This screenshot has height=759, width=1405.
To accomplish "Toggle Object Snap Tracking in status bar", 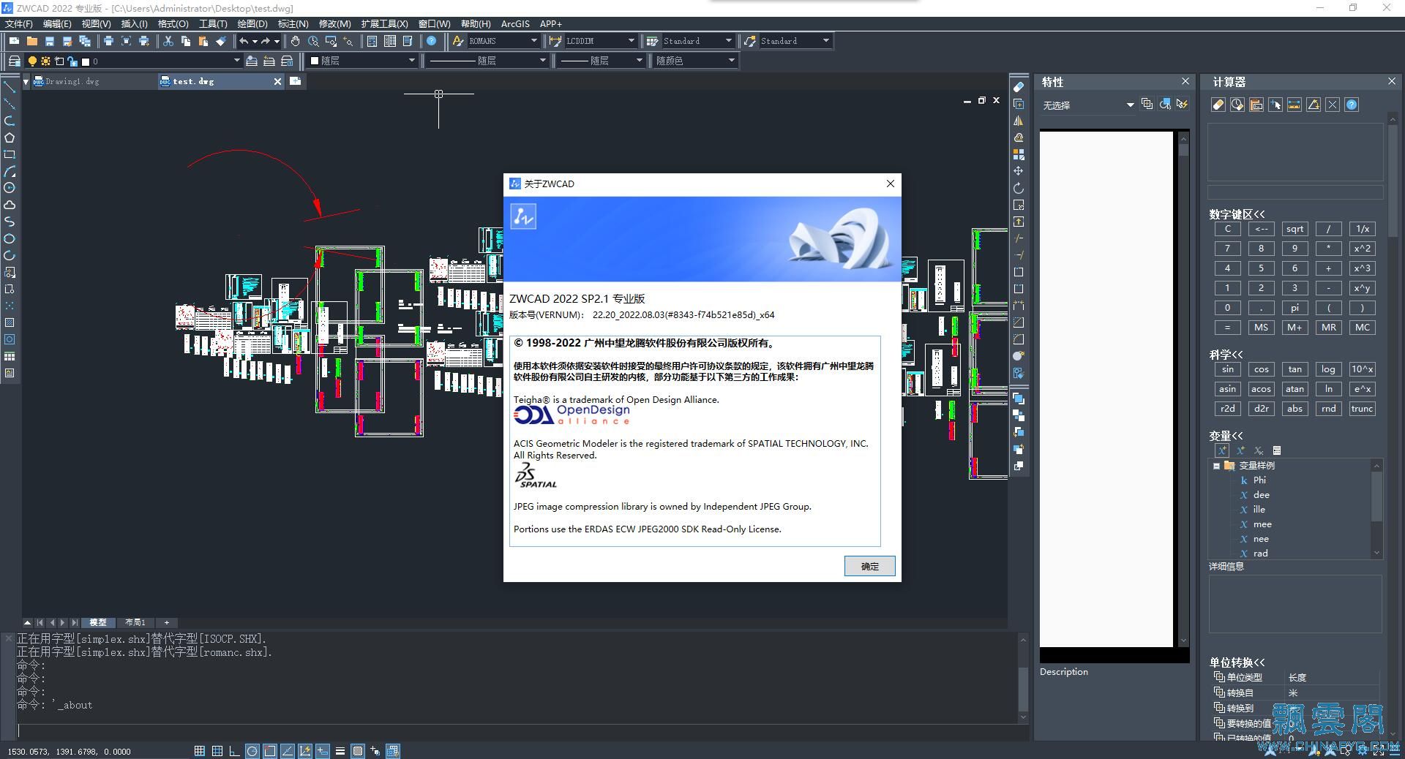I will [287, 751].
